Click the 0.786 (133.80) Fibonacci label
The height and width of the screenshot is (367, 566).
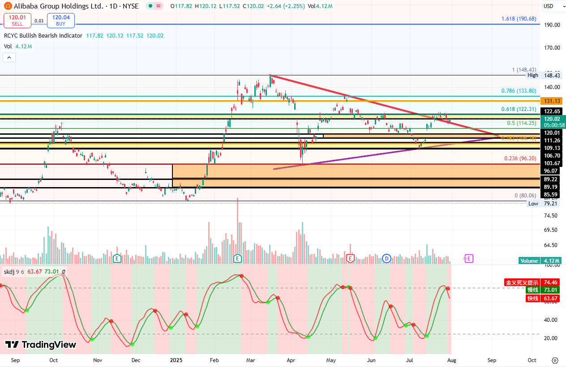click(519, 91)
